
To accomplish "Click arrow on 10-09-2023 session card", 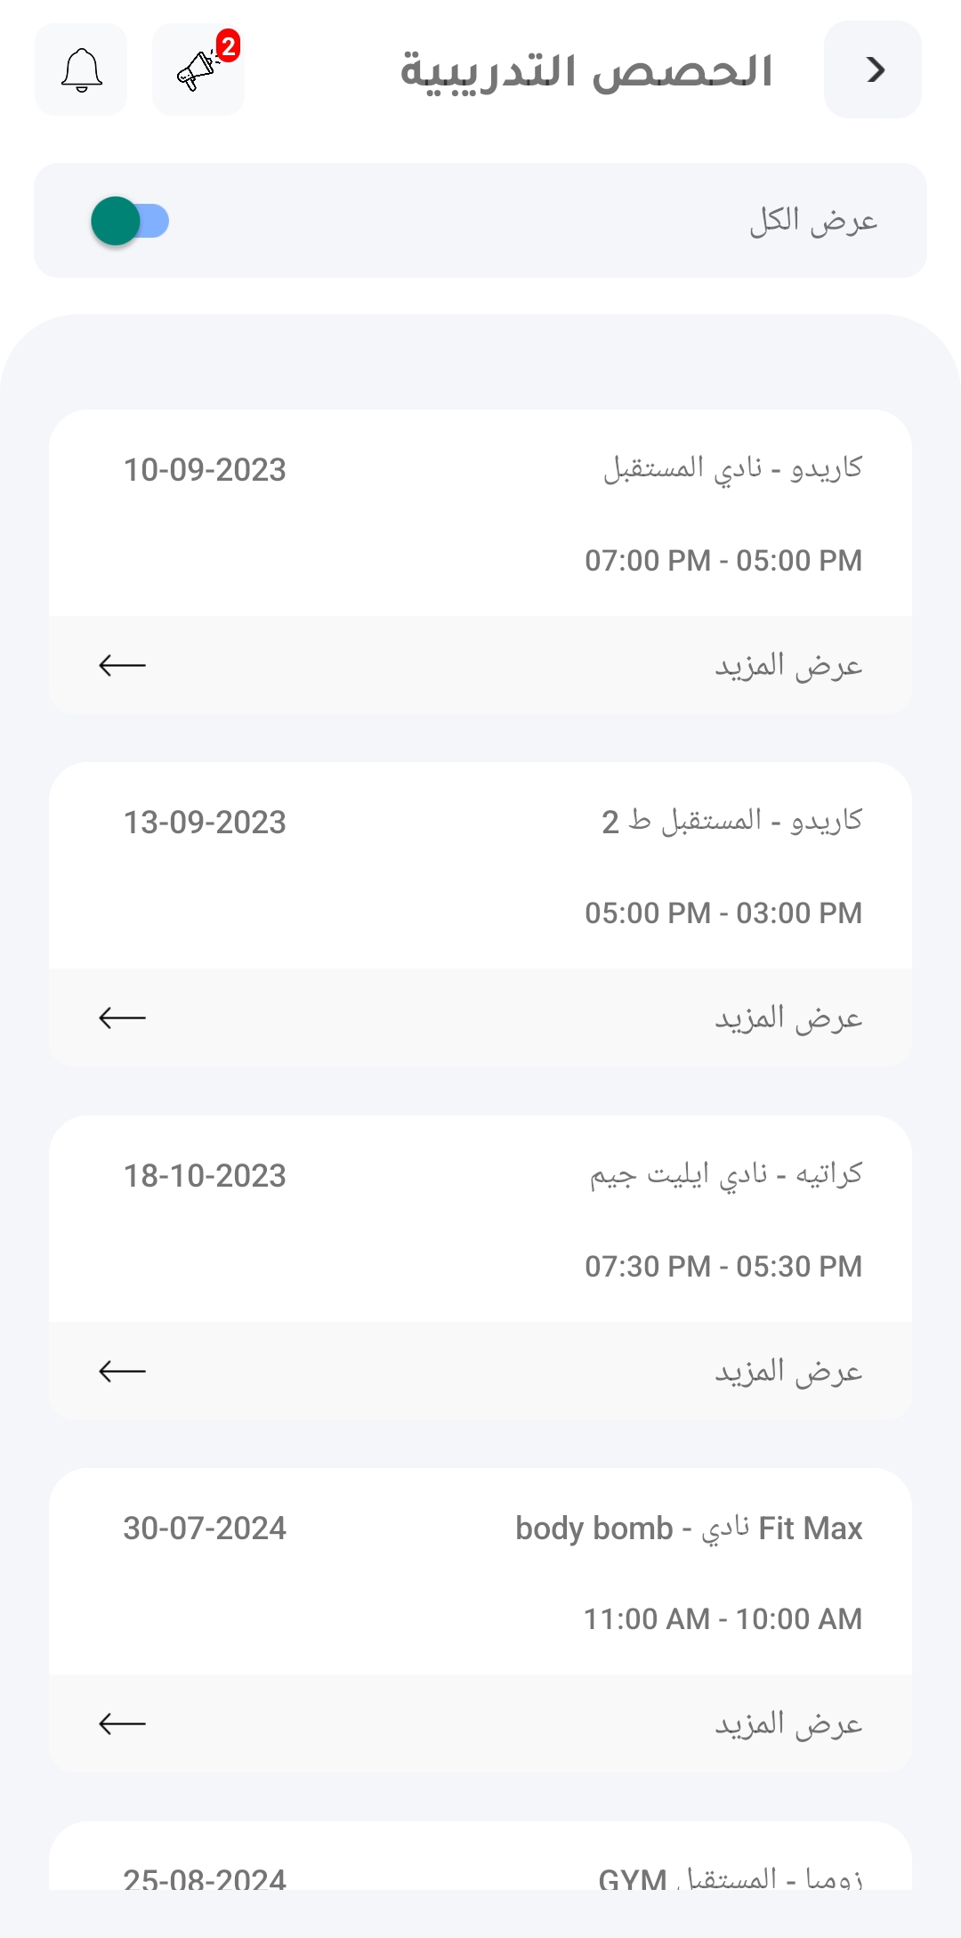I will [122, 665].
